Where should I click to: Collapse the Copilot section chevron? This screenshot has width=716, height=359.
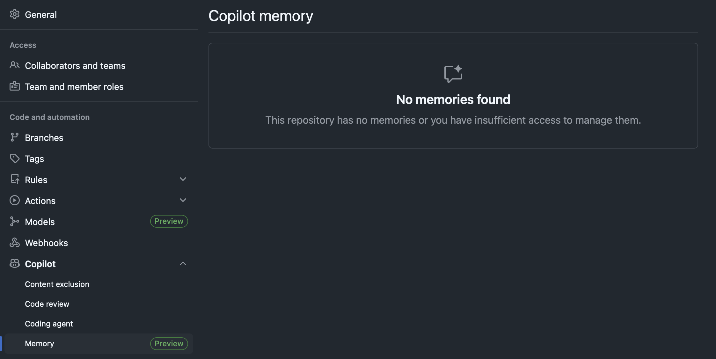[x=183, y=264]
